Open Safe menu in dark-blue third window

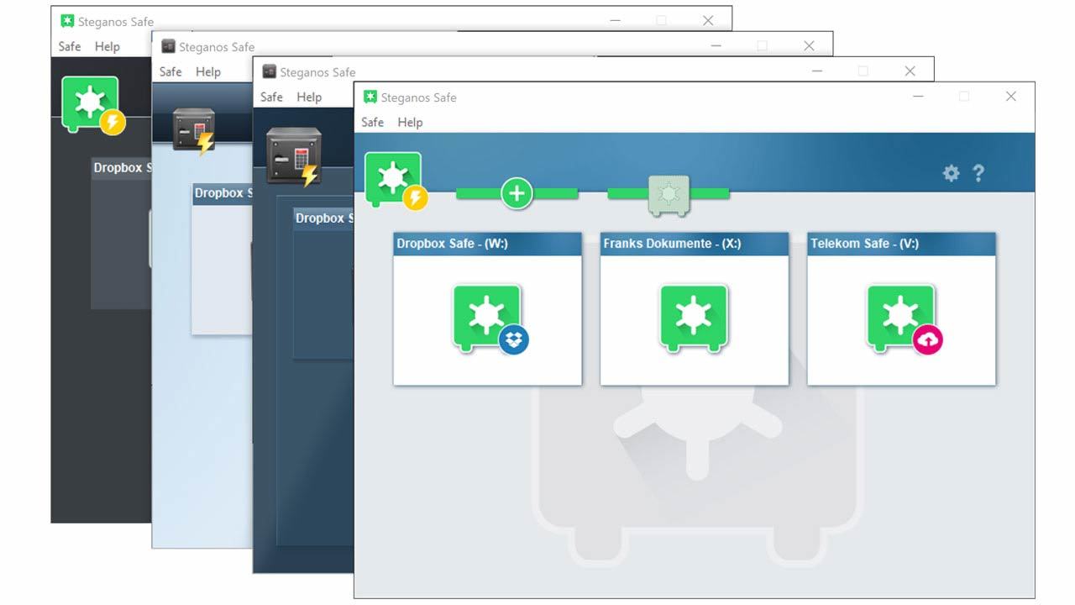coord(271,97)
